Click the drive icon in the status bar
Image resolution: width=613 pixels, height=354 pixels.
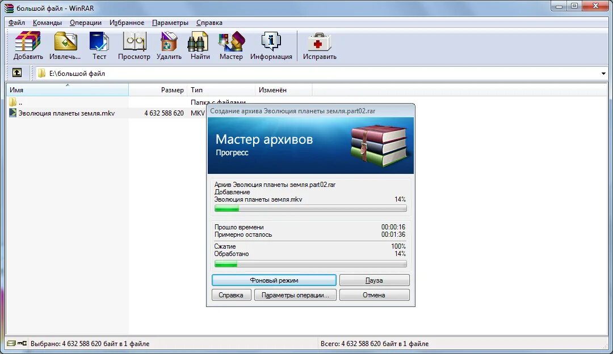click(11, 343)
